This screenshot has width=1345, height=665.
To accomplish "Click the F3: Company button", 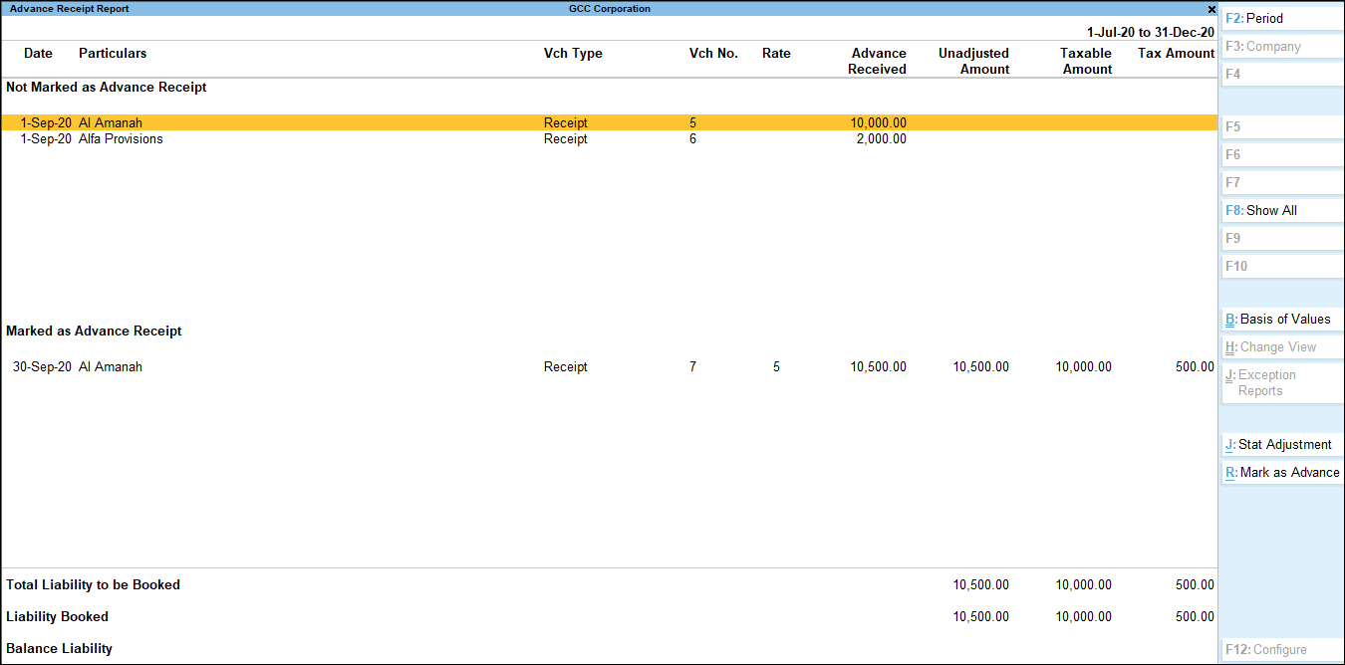I will 1282,47.
